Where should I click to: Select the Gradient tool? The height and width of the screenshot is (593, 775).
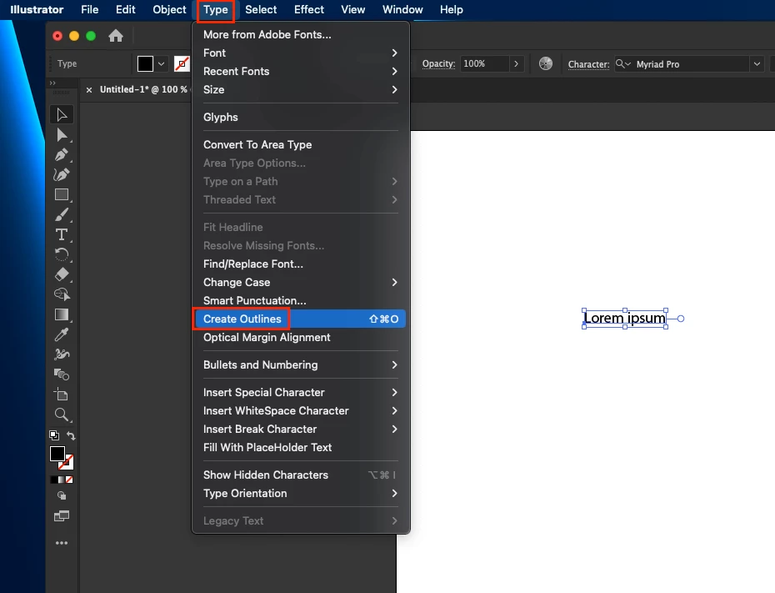pos(62,314)
